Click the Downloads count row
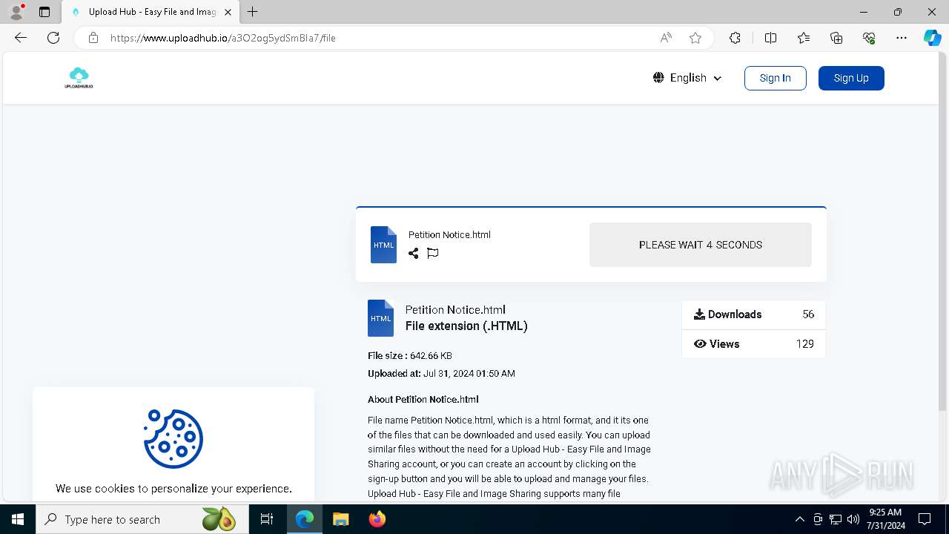 (x=753, y=314)
